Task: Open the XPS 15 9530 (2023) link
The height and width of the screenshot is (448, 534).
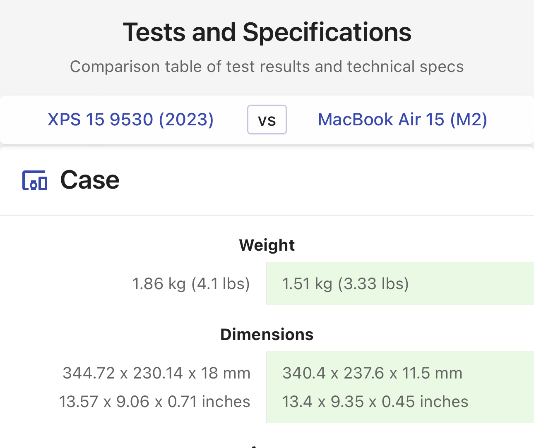Action: coord(131,120)
